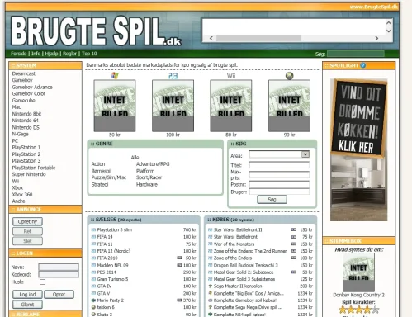
Task: Click the Max-pris input field
Action: (279, 175)
